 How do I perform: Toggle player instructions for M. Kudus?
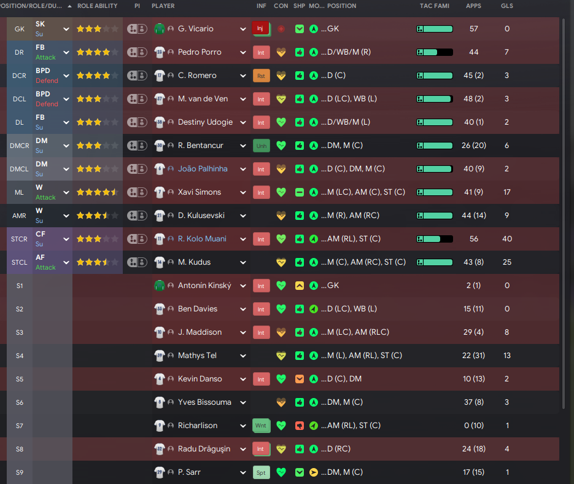pyautogui.click(x=137, y=262)
